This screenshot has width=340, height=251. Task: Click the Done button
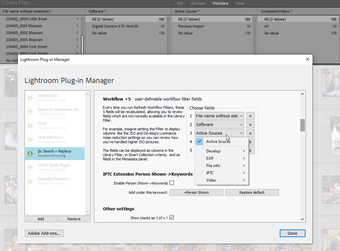tap(292, 233)
